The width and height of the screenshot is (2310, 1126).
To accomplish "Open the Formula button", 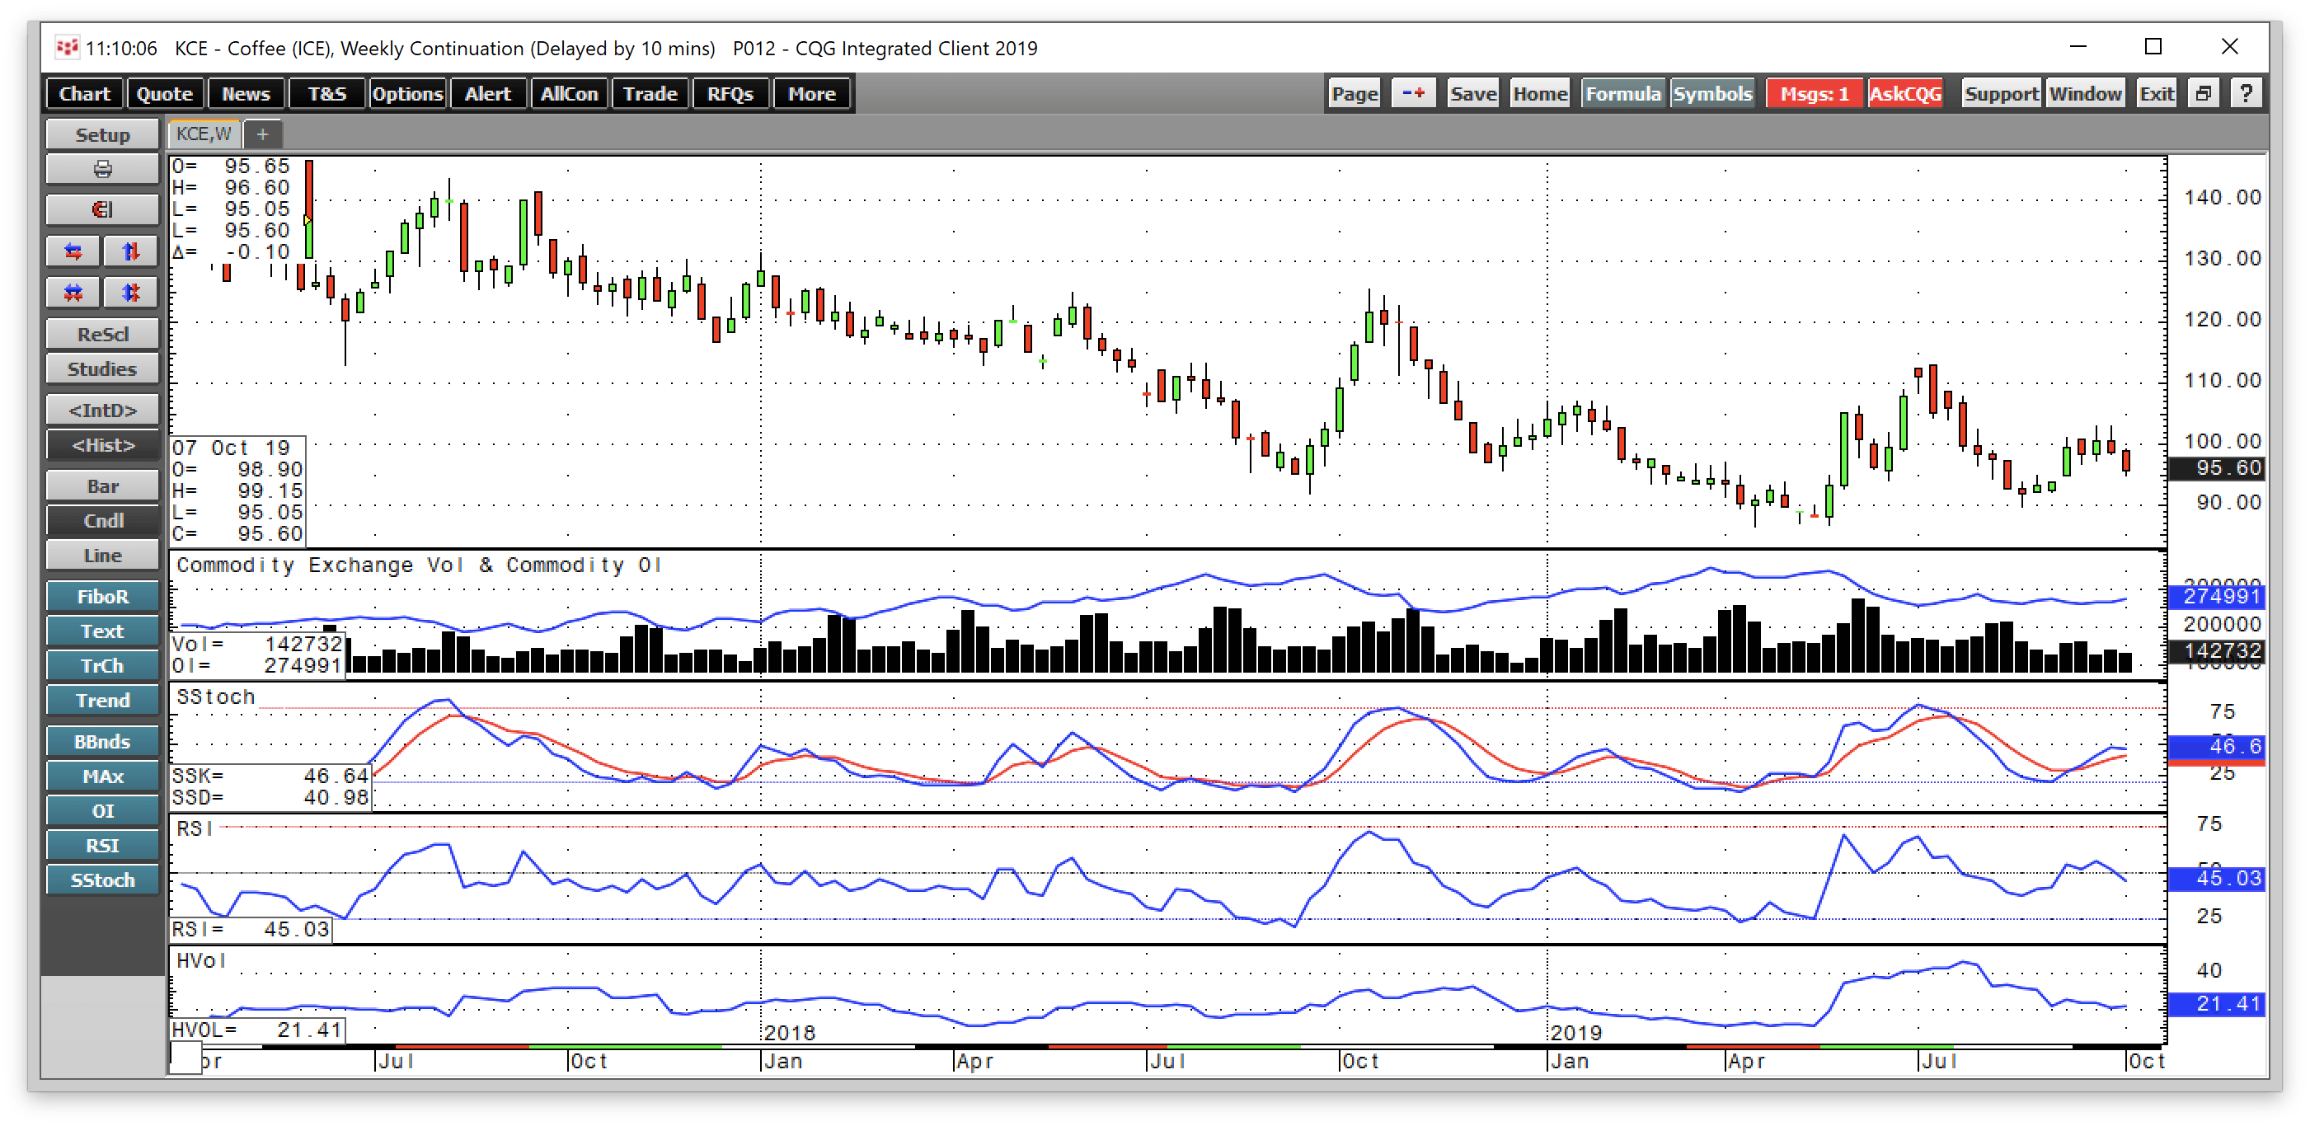I will pos(1622,93).
